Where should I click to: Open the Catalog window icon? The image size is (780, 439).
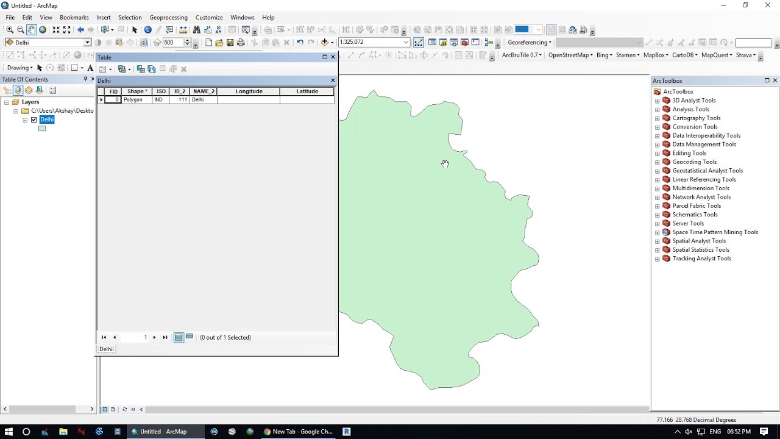(443, 43)
